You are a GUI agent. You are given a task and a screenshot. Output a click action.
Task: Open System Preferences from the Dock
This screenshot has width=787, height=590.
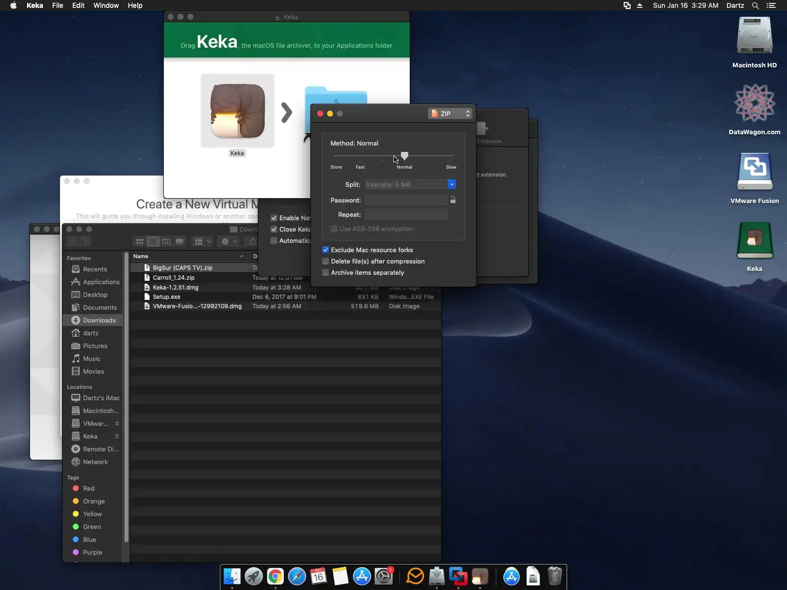(x=384, y=576)
